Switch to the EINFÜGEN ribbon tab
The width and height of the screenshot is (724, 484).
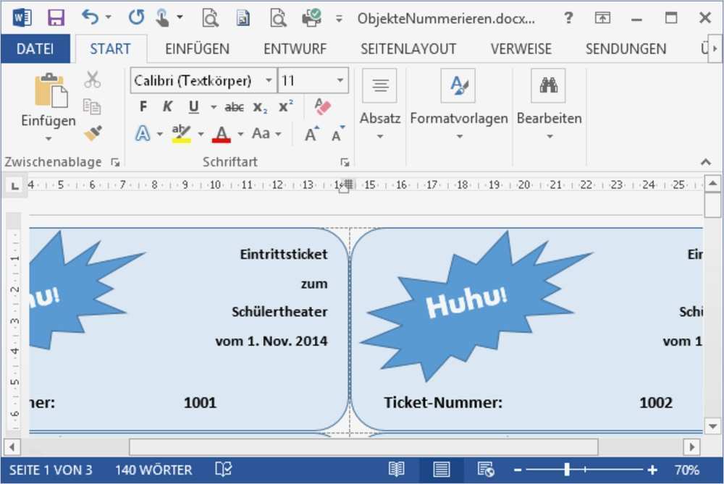tap(196, 48)
